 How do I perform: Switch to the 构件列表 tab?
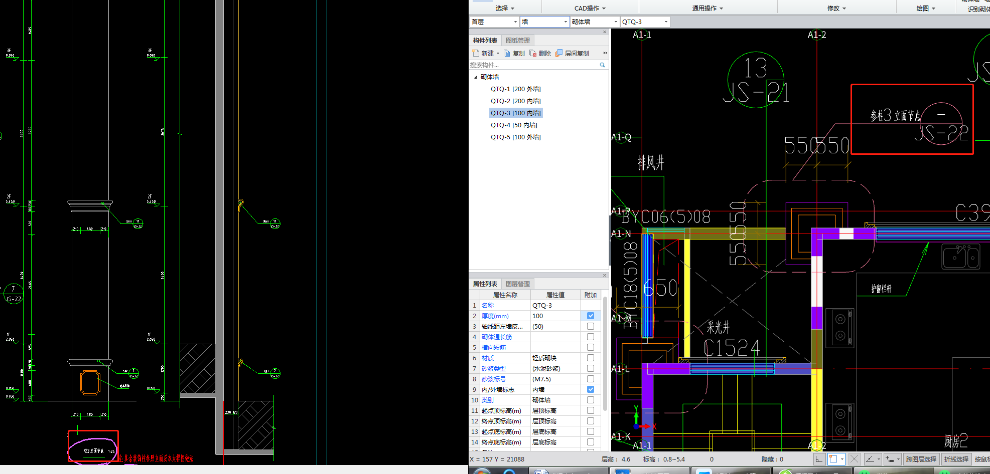pos(485,40)
